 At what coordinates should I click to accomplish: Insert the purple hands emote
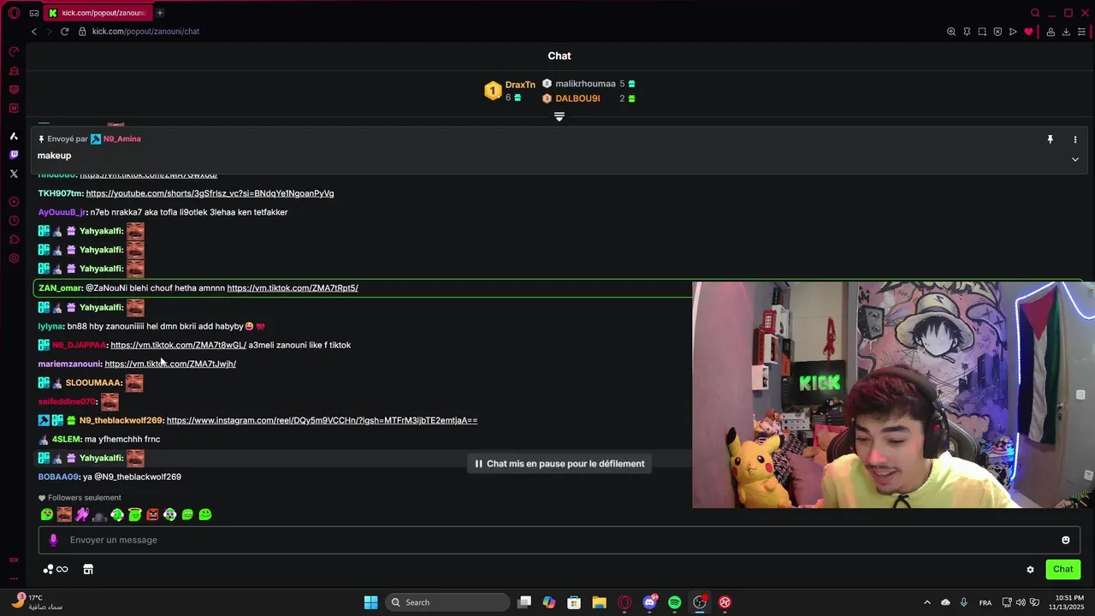(82, 514)
